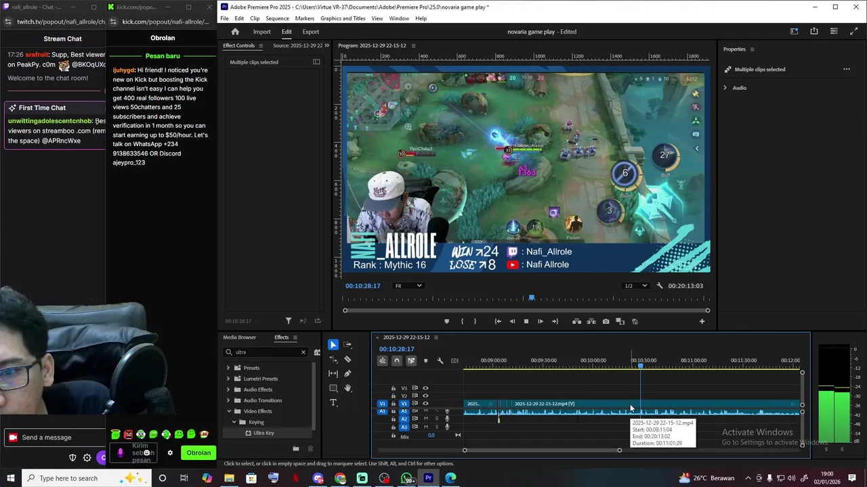
Task: Switch to the Media Browser tab
Action: pyautogui.click(x=240, y=338)
